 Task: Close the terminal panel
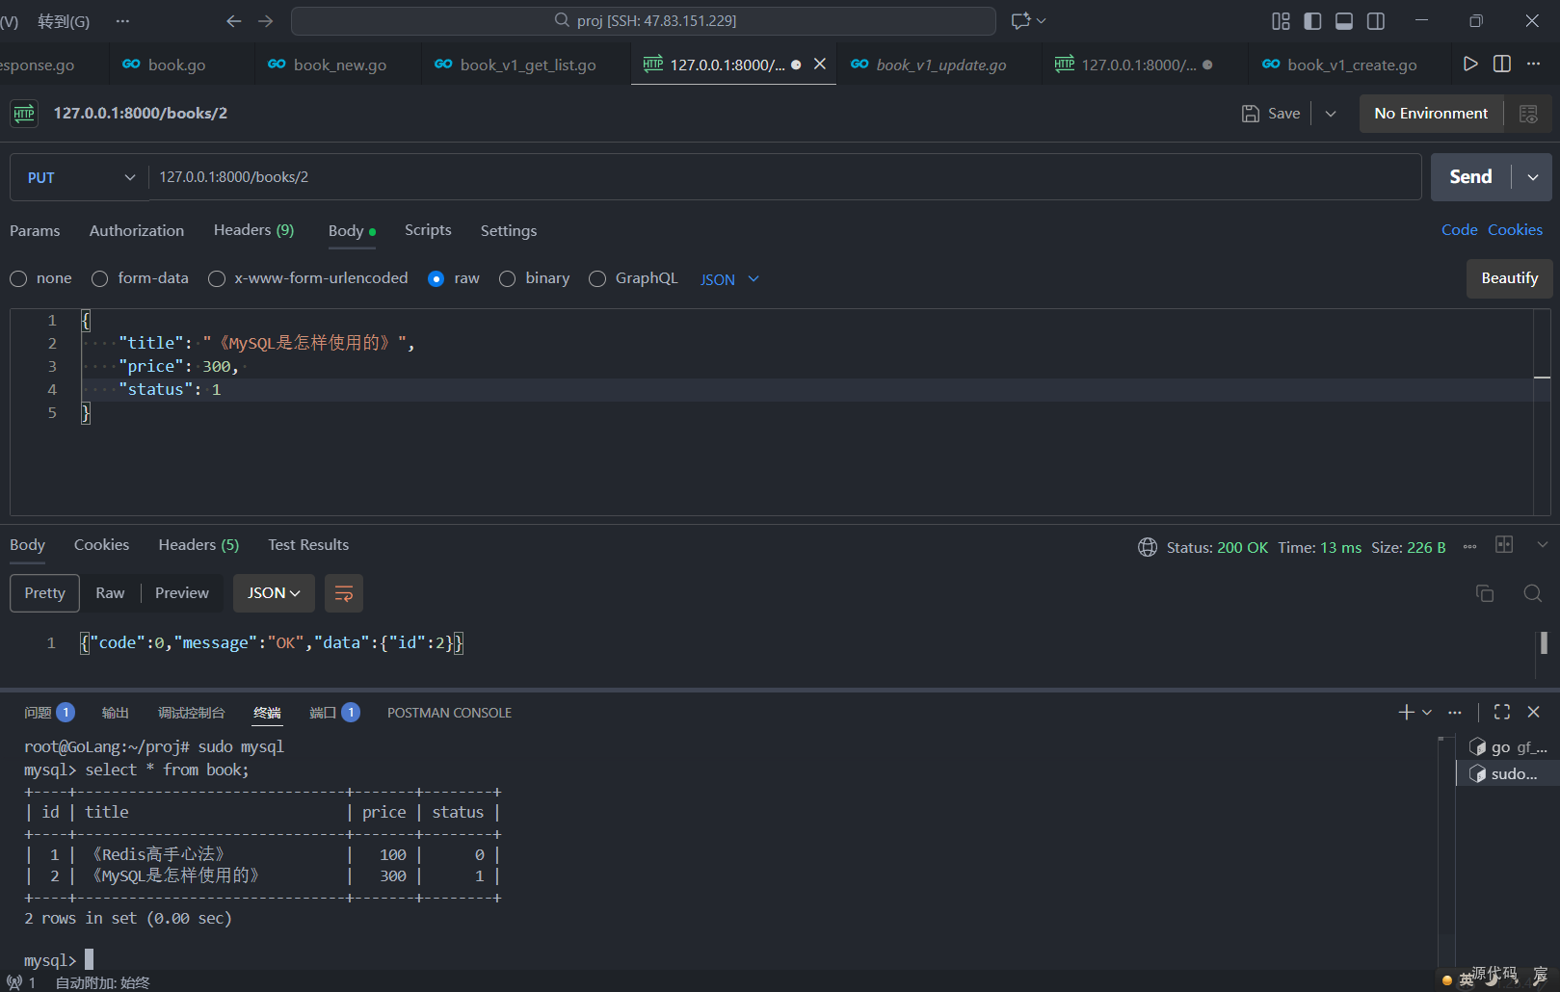[1534, 712]
